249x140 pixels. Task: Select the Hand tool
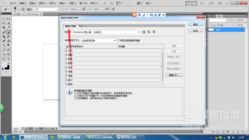(4, 59)
